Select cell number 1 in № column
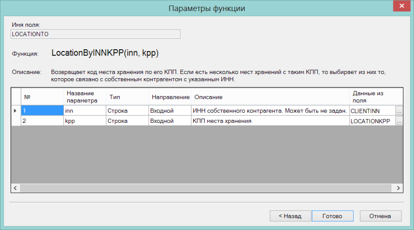414x230 pixels. tap(42, 111)
